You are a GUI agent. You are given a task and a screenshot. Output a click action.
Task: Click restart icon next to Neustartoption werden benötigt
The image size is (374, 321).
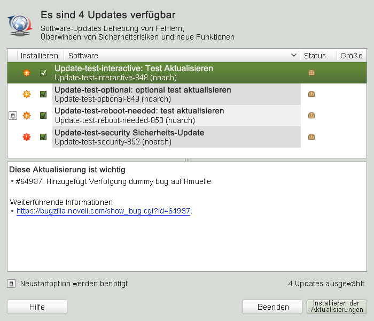(x=11, y=284)
